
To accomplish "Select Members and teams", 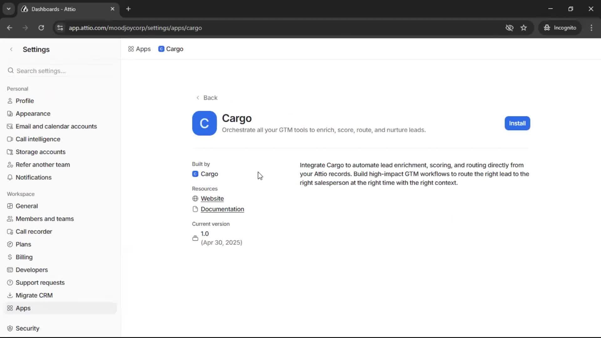I will point(45,219).
